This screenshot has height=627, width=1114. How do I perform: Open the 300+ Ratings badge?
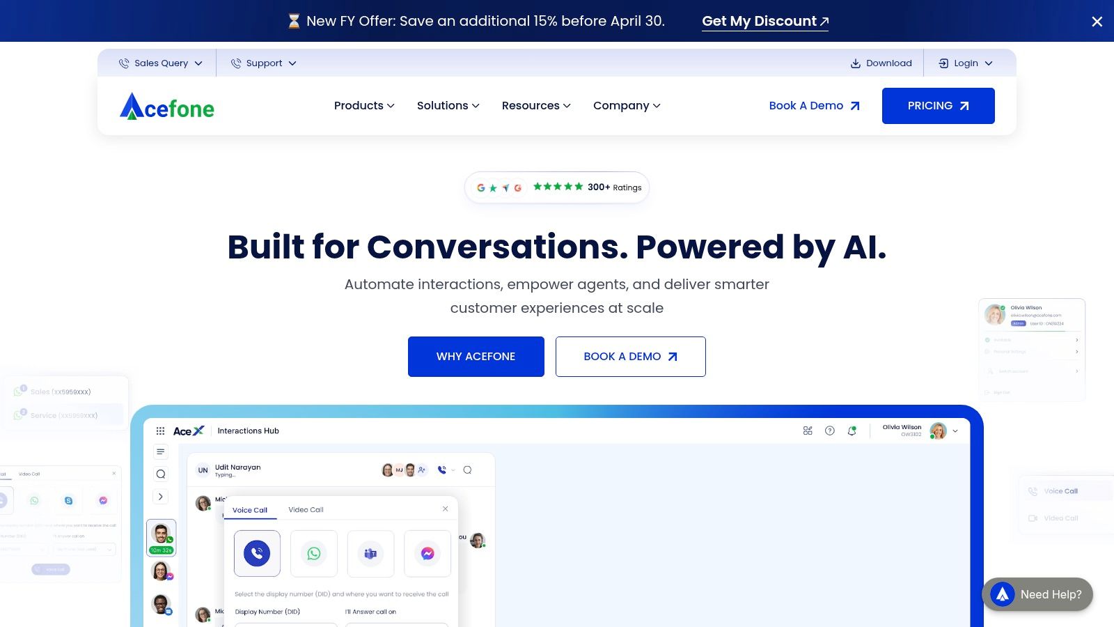(557, 187)
